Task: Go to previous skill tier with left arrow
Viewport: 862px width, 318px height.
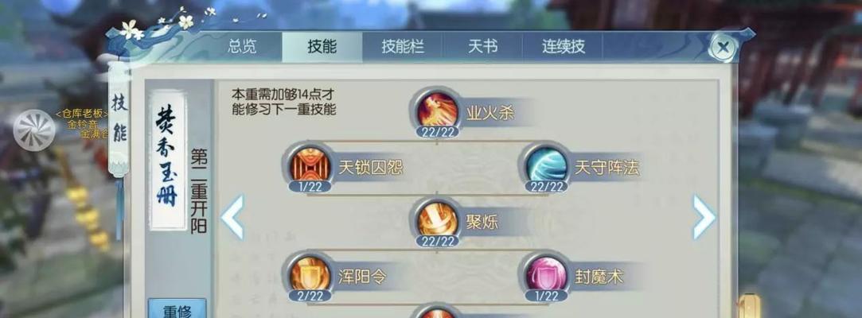Action: pos(232,217)
